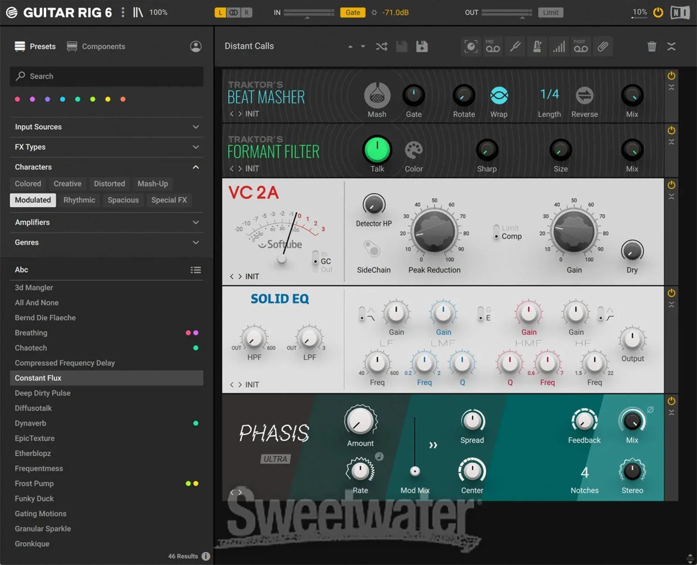Click the Phasis mix phase invert icon
Image resolution: width=697 pixels, height=565 pixels.
coord(650,410)
